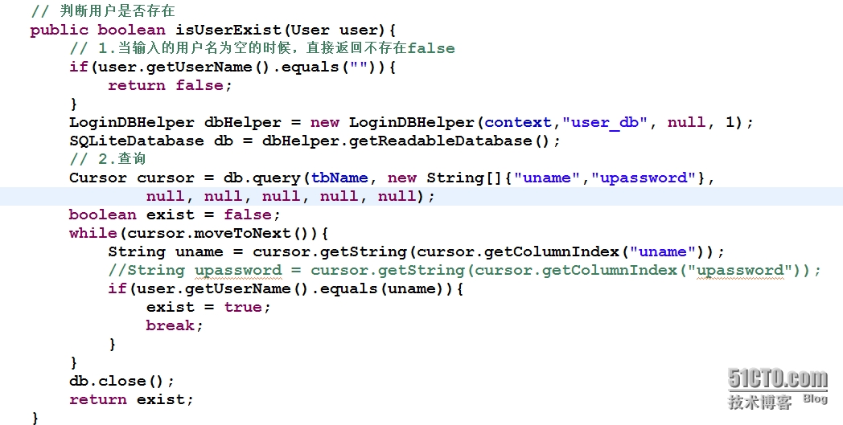Click 'boolean exist = false;' line

coord(175,215)
